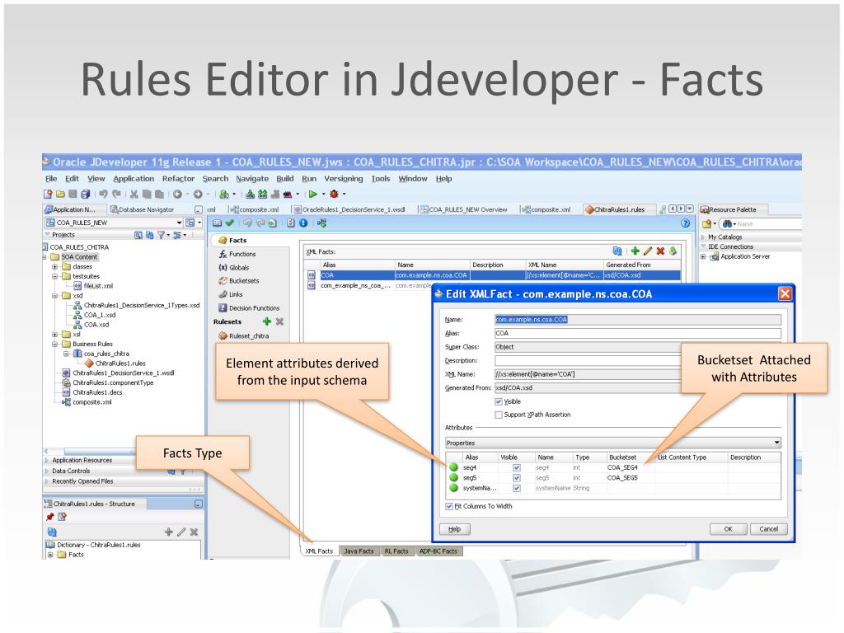Click Help in Edit XMLFact dialog
This screenshot has height=633, width=844.
(455, 529)
